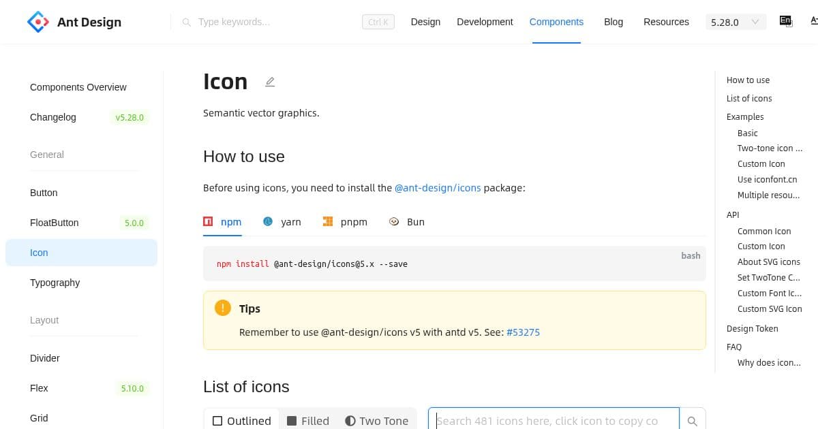
Task: Click the Ant Design logo icon
Action: click(38, 22)
